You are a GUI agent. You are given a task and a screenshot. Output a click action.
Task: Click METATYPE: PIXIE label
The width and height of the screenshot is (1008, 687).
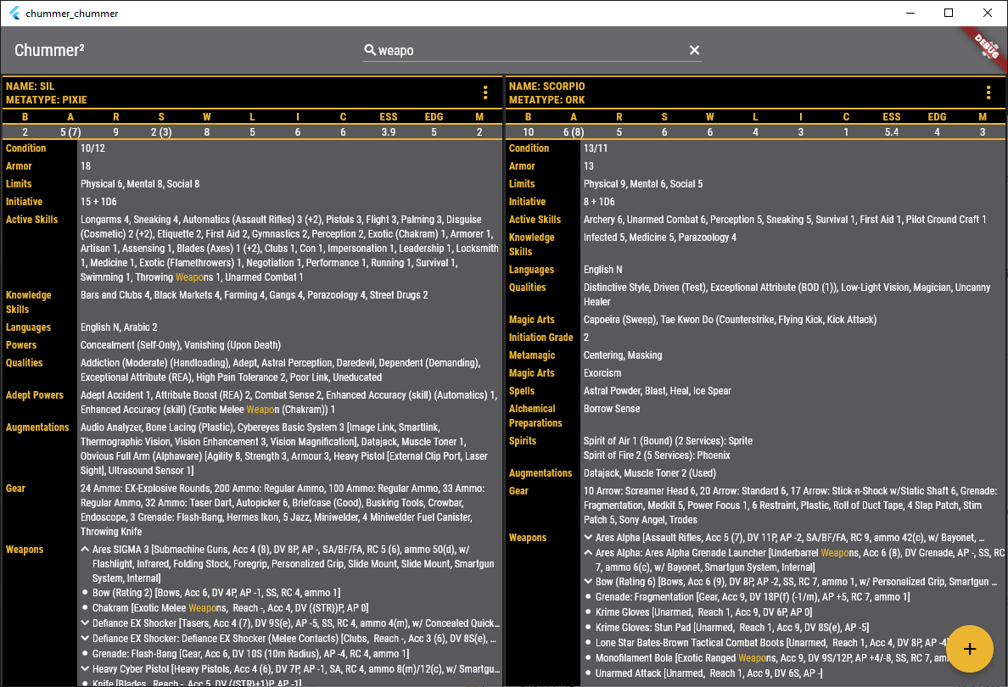click(47, 100)
